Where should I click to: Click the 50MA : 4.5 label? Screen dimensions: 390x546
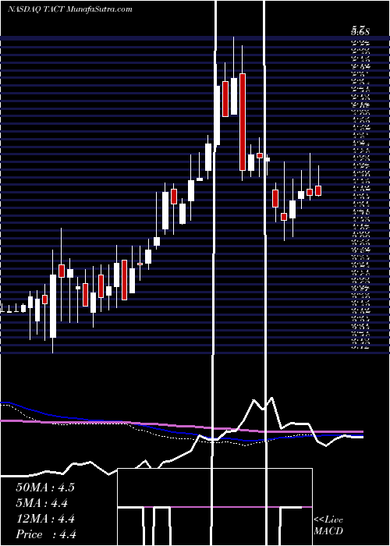pos(45,487)
